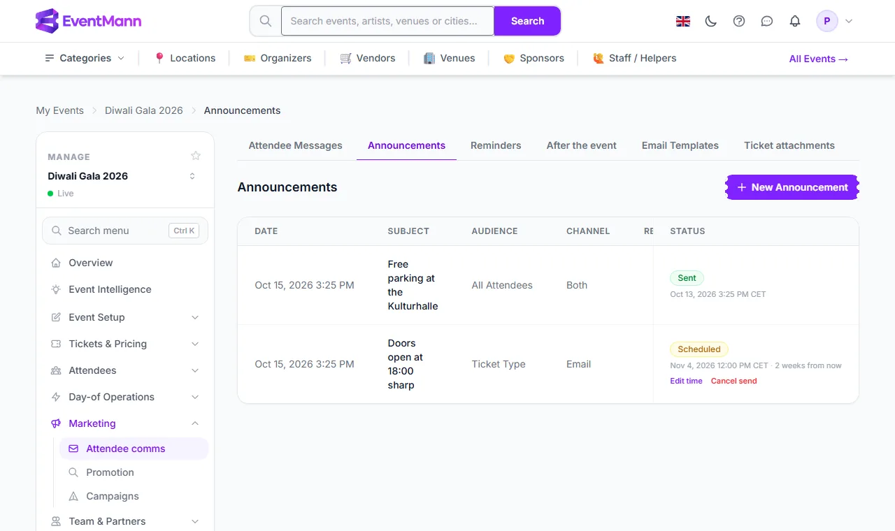Open the Ticket attachments tab

click(x=789, y=145)
